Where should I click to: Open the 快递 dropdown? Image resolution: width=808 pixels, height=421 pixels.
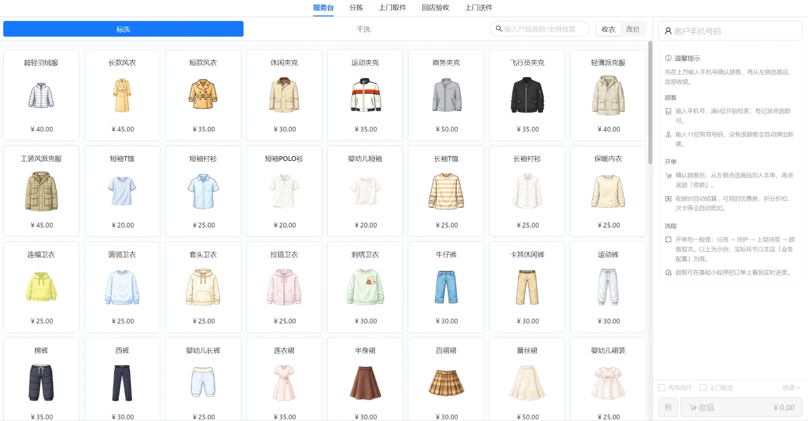[x=791, y=388]
